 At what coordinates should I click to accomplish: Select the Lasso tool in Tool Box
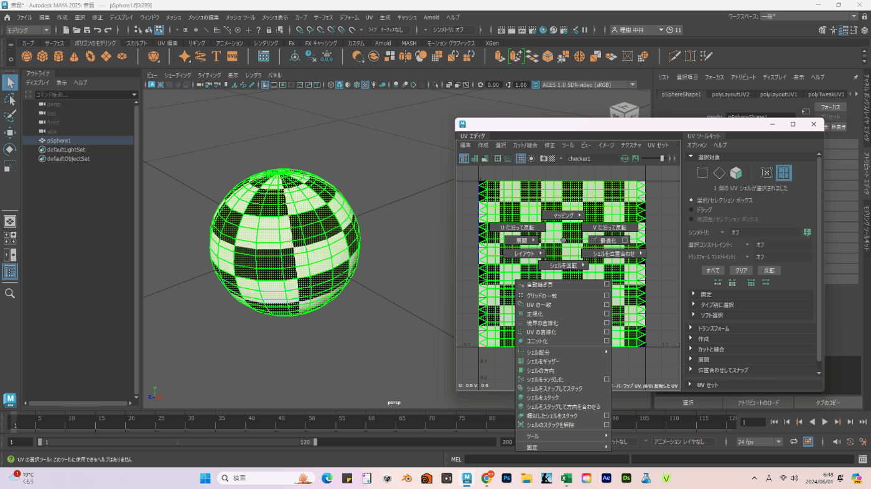click(x=10, y=99)
